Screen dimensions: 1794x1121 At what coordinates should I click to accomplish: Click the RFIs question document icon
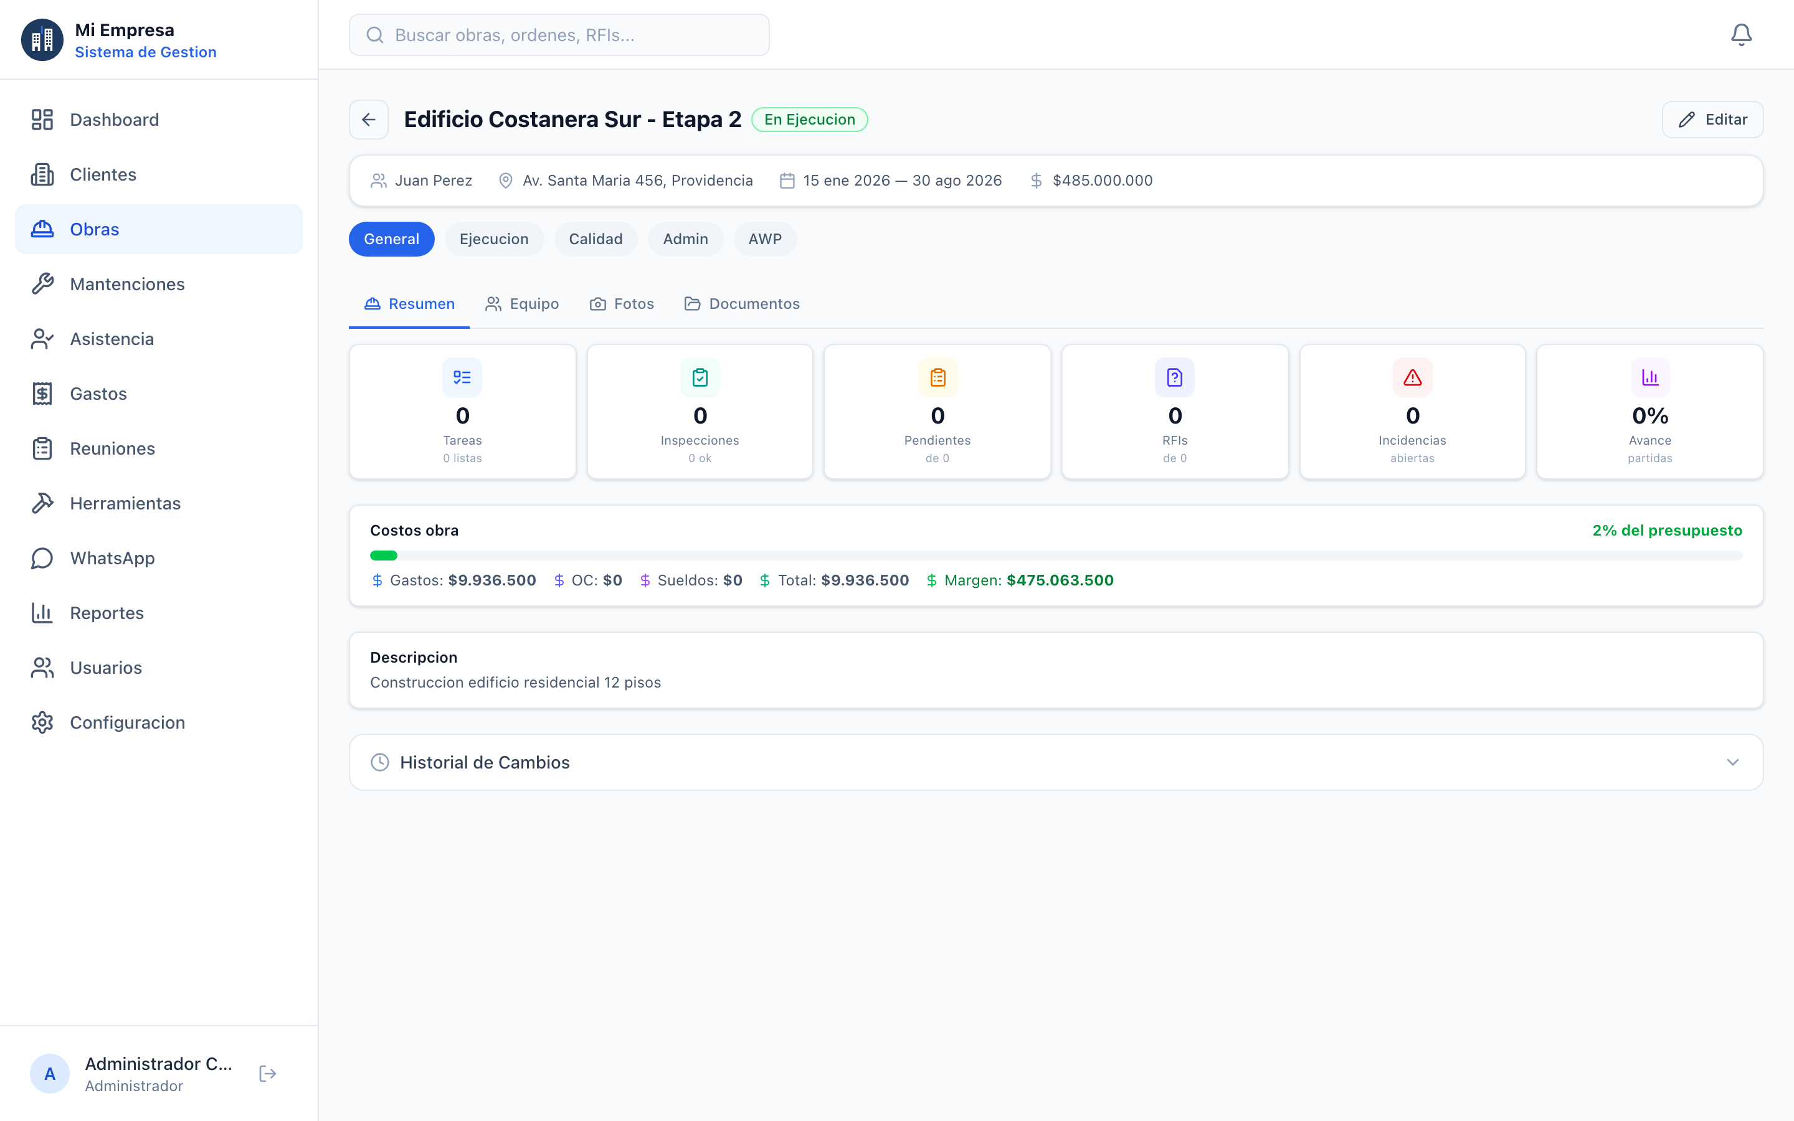(1174, 377)
